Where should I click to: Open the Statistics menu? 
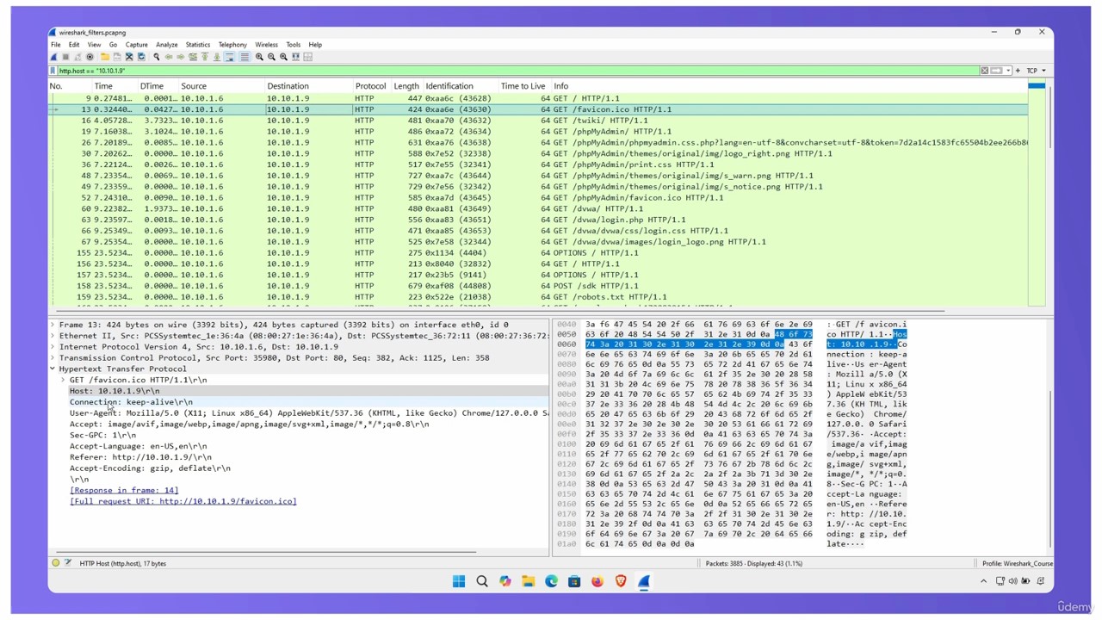[x=197, y=45]
